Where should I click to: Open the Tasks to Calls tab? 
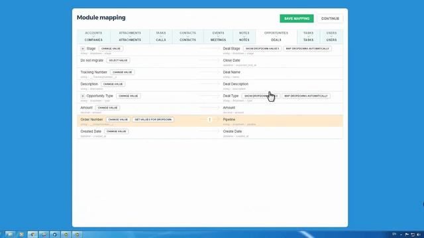coord(161,36)
